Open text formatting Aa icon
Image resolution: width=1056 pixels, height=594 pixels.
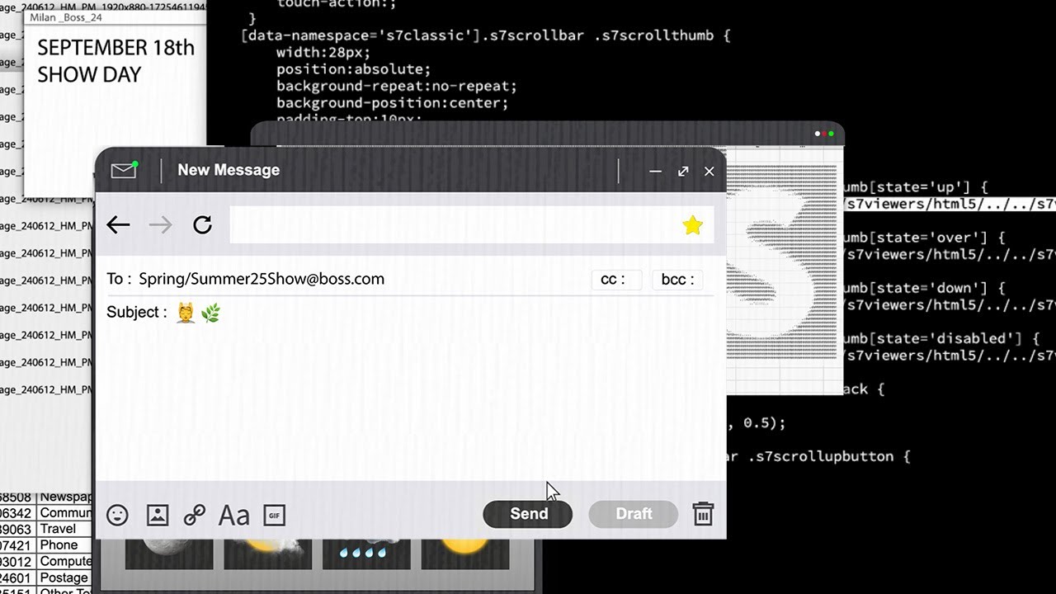pyautogui.click(x=233, y=516)
